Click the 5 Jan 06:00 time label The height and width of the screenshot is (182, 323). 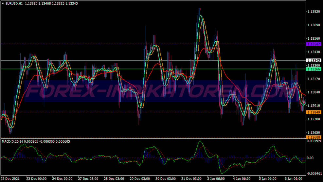[x=268, y=179]
